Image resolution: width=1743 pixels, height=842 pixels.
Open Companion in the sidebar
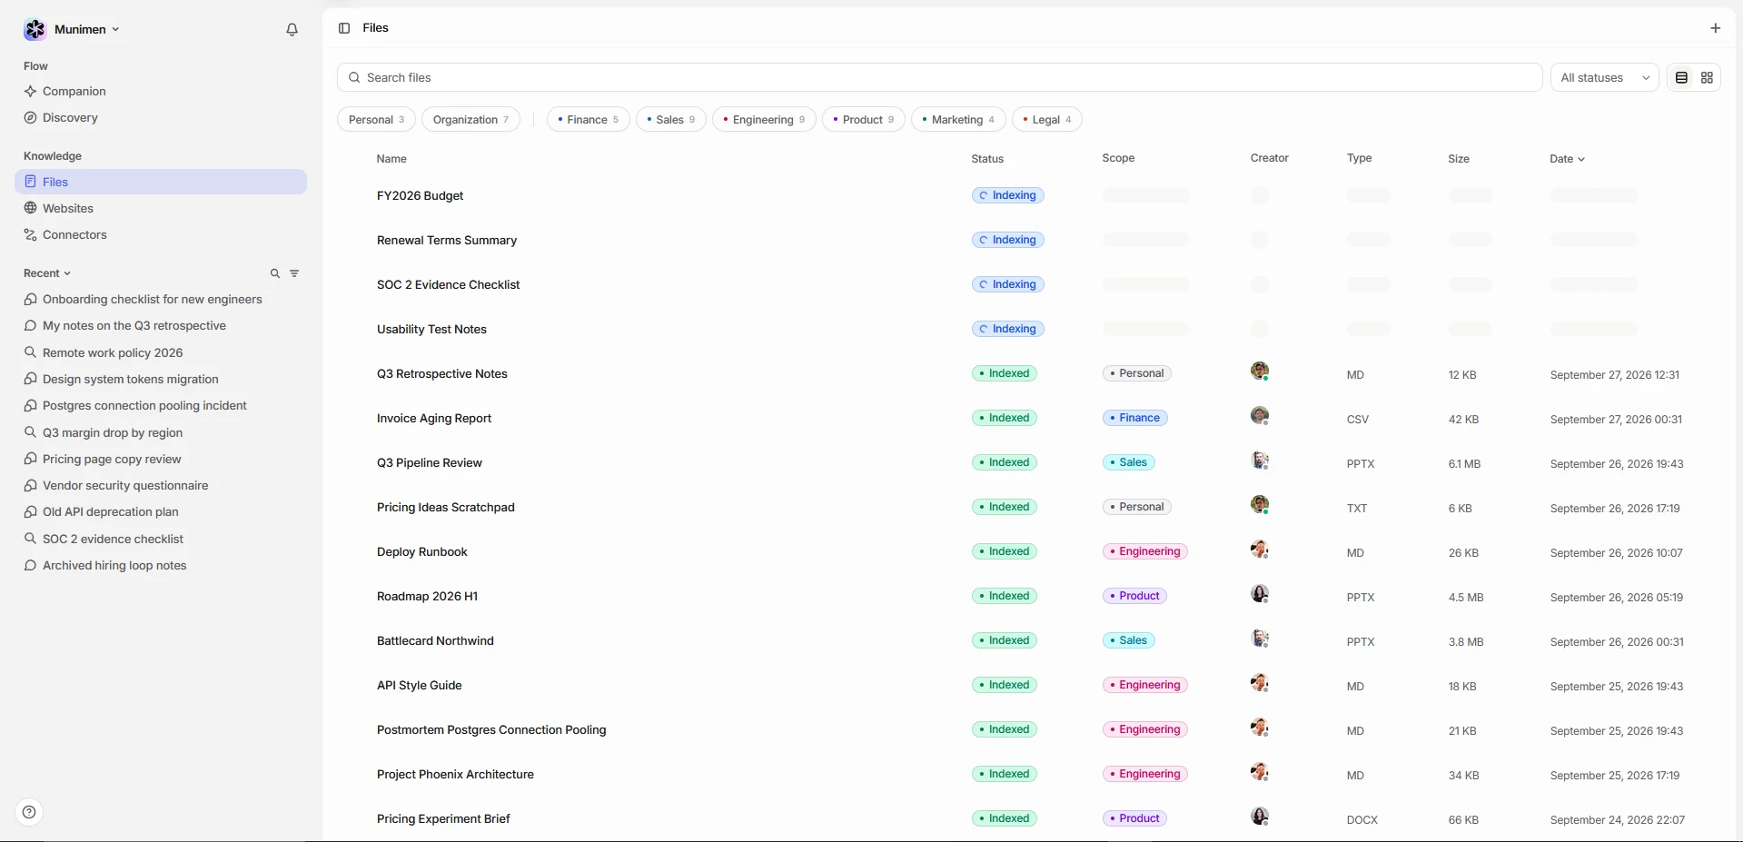(x=161, y=92)
